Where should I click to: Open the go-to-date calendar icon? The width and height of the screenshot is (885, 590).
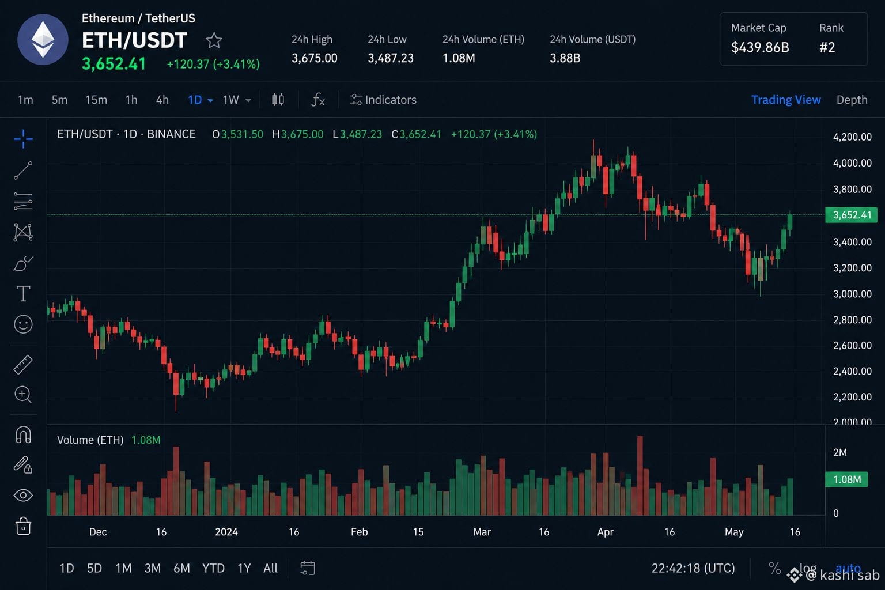point(308,568)
